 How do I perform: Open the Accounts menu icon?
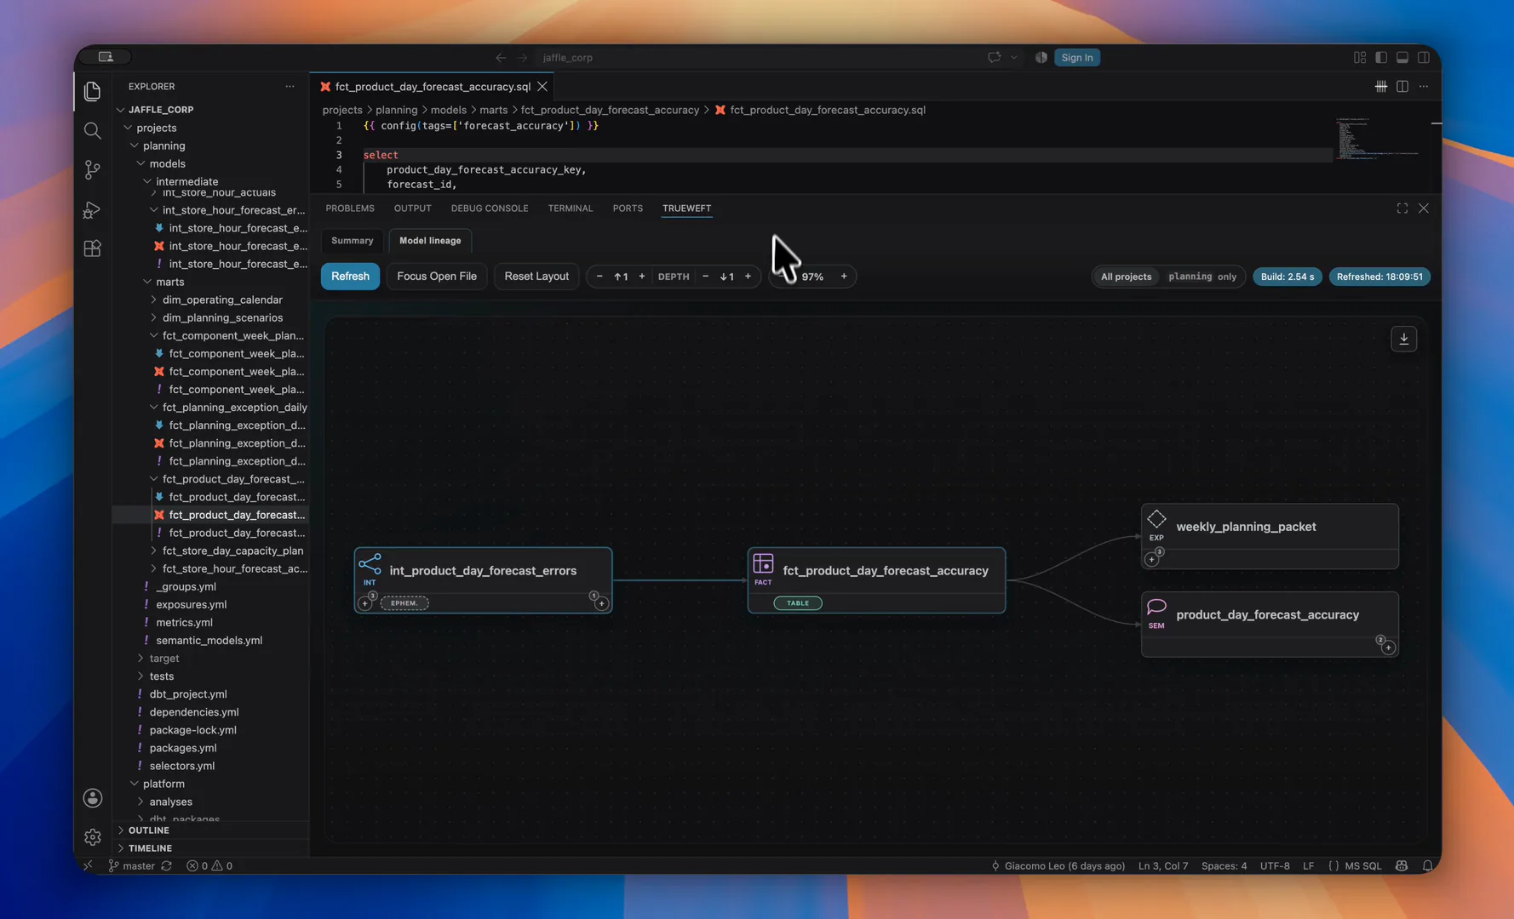(x=93, y=798)
